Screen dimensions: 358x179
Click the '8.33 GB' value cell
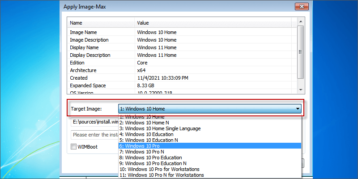point(145,85)
